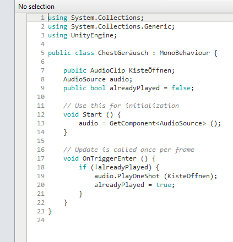
Task: Click the true keyword on line 20
Action: point(164,185)
